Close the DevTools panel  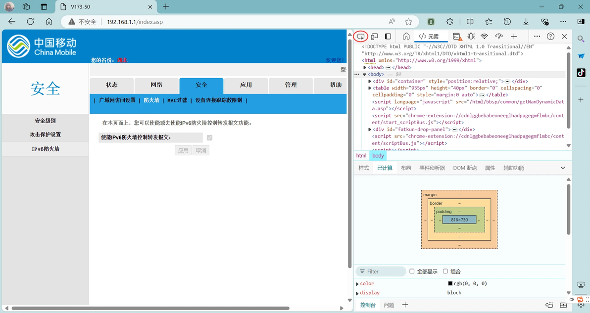[x=564, y=37]
